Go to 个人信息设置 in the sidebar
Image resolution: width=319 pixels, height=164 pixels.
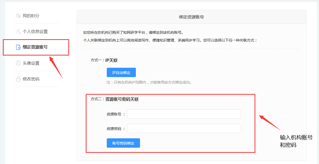(x=35, y=32)
